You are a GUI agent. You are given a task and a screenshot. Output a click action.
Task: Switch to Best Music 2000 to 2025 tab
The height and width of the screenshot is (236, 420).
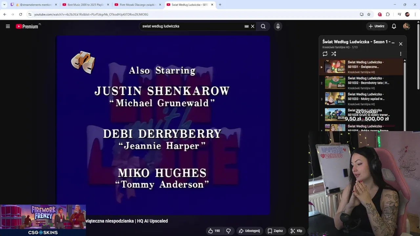(x=85, y=5)
